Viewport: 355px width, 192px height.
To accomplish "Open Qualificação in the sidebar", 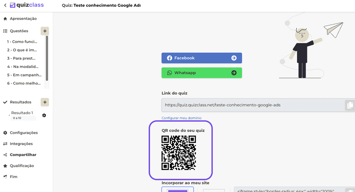I will (22, 166).
